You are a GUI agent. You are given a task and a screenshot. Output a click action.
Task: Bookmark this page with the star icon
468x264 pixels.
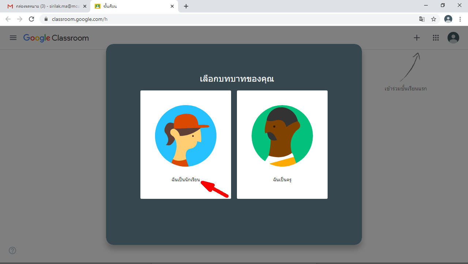434,19
